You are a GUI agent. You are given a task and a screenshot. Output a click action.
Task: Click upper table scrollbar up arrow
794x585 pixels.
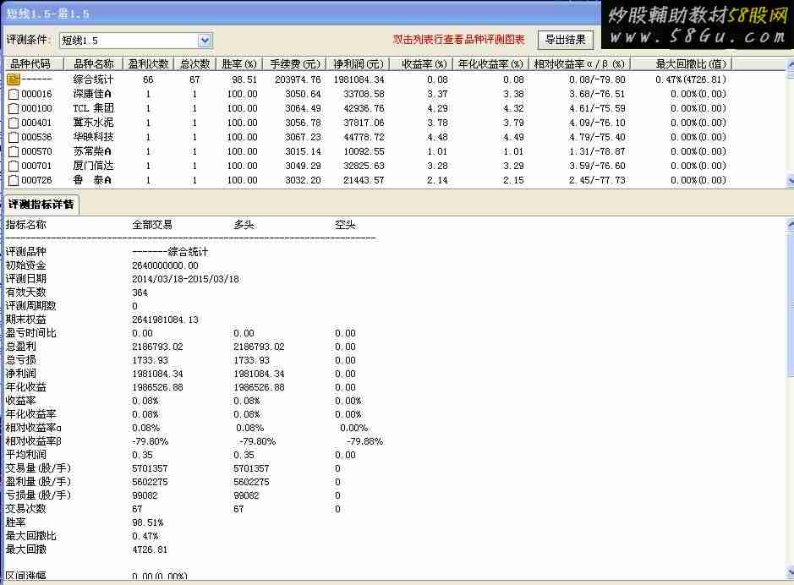(790, 65)
